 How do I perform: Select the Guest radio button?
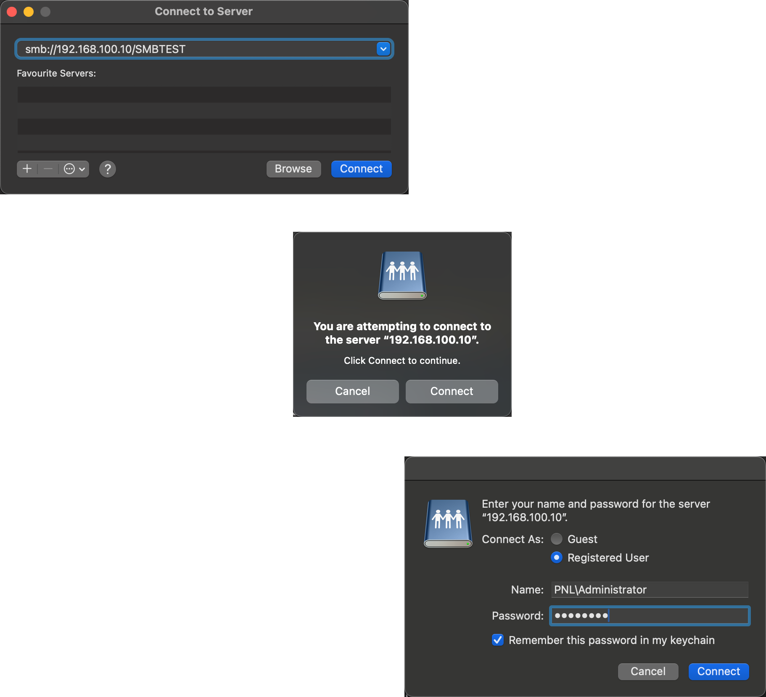(x=557, y=539)
